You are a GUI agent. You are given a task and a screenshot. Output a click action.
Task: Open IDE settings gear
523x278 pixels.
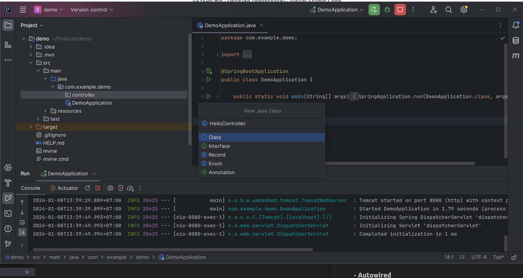tap(464, 10)
